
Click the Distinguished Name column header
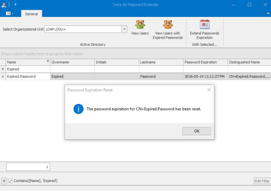point(249,62)
